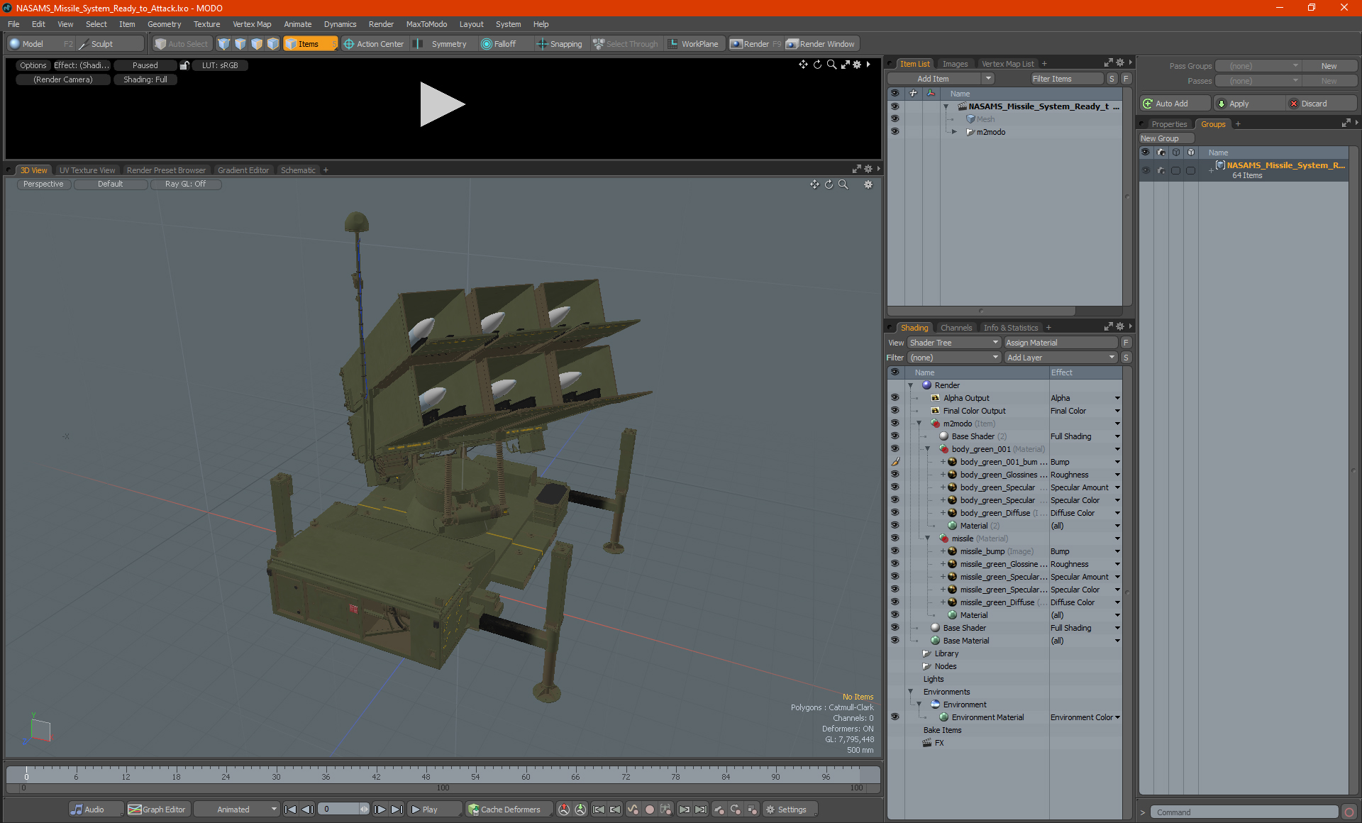Open 3D viewport gear settings

point(868,184)
